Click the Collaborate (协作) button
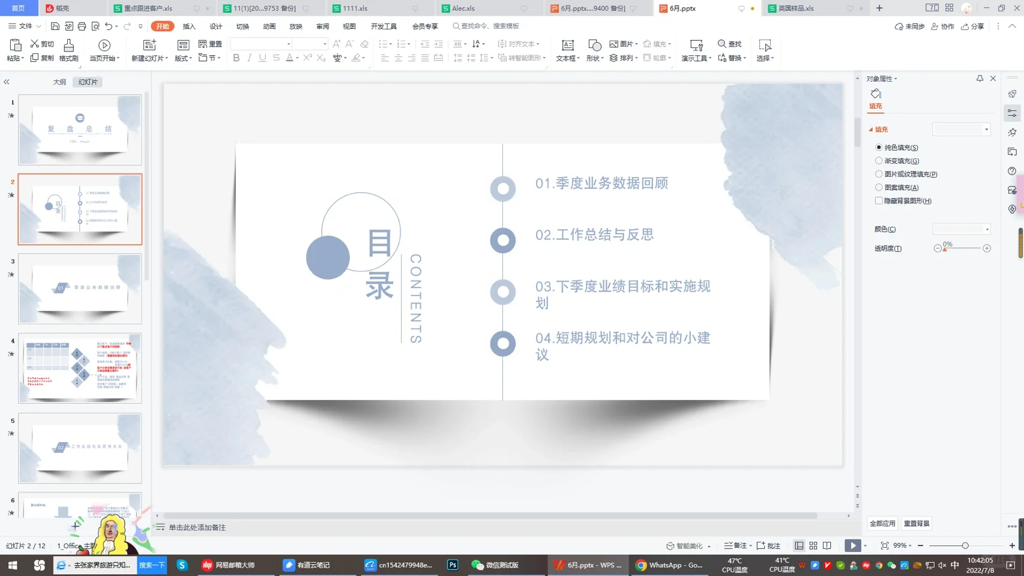 [942, 26]
